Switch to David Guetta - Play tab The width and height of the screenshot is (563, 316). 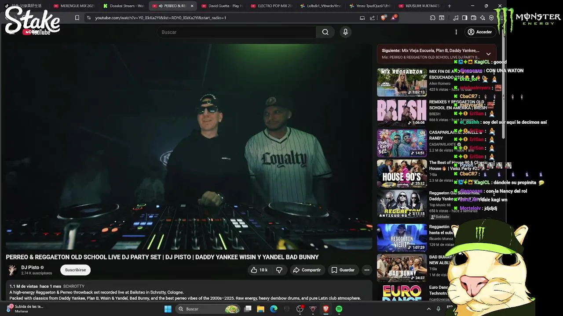[x=221, y=6]
